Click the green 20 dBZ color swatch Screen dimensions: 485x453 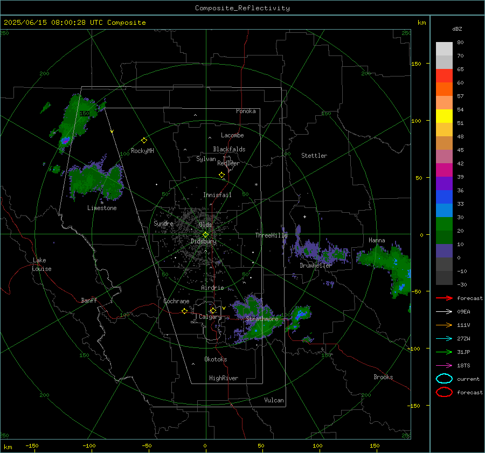444,224
